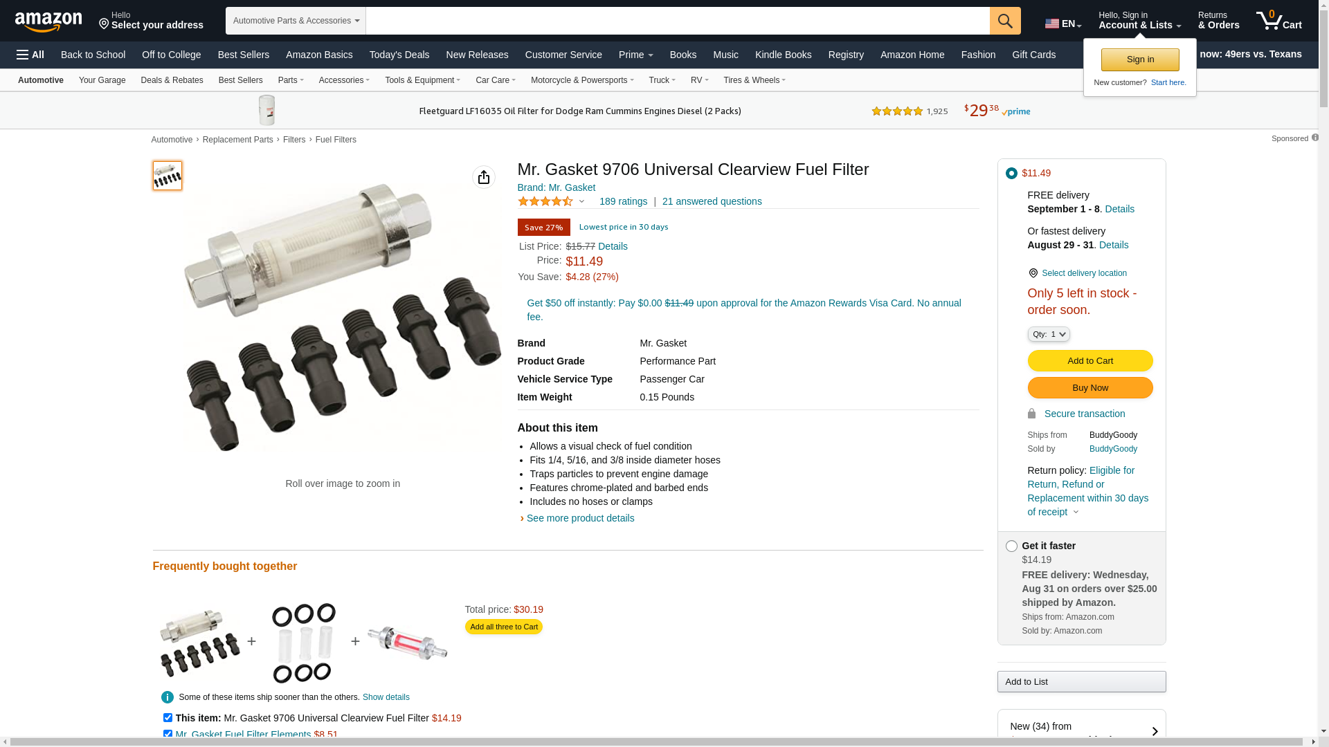Uncheck This item Mr. Gasket 9706 checkbox

tap(168, 718)
